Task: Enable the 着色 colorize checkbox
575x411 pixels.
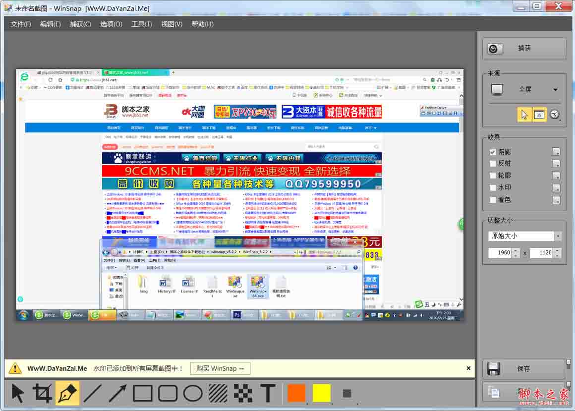Action: point(493,200)
